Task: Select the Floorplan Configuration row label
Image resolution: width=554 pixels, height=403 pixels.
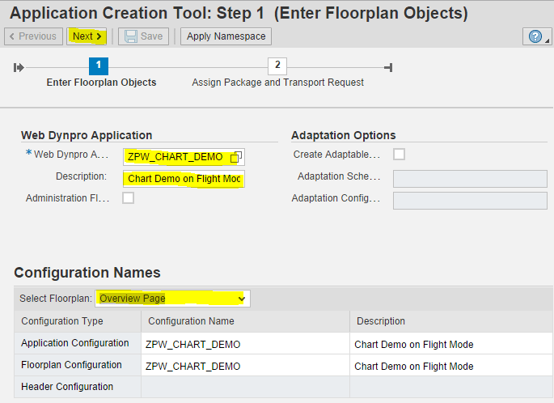Action: [71, 365]
